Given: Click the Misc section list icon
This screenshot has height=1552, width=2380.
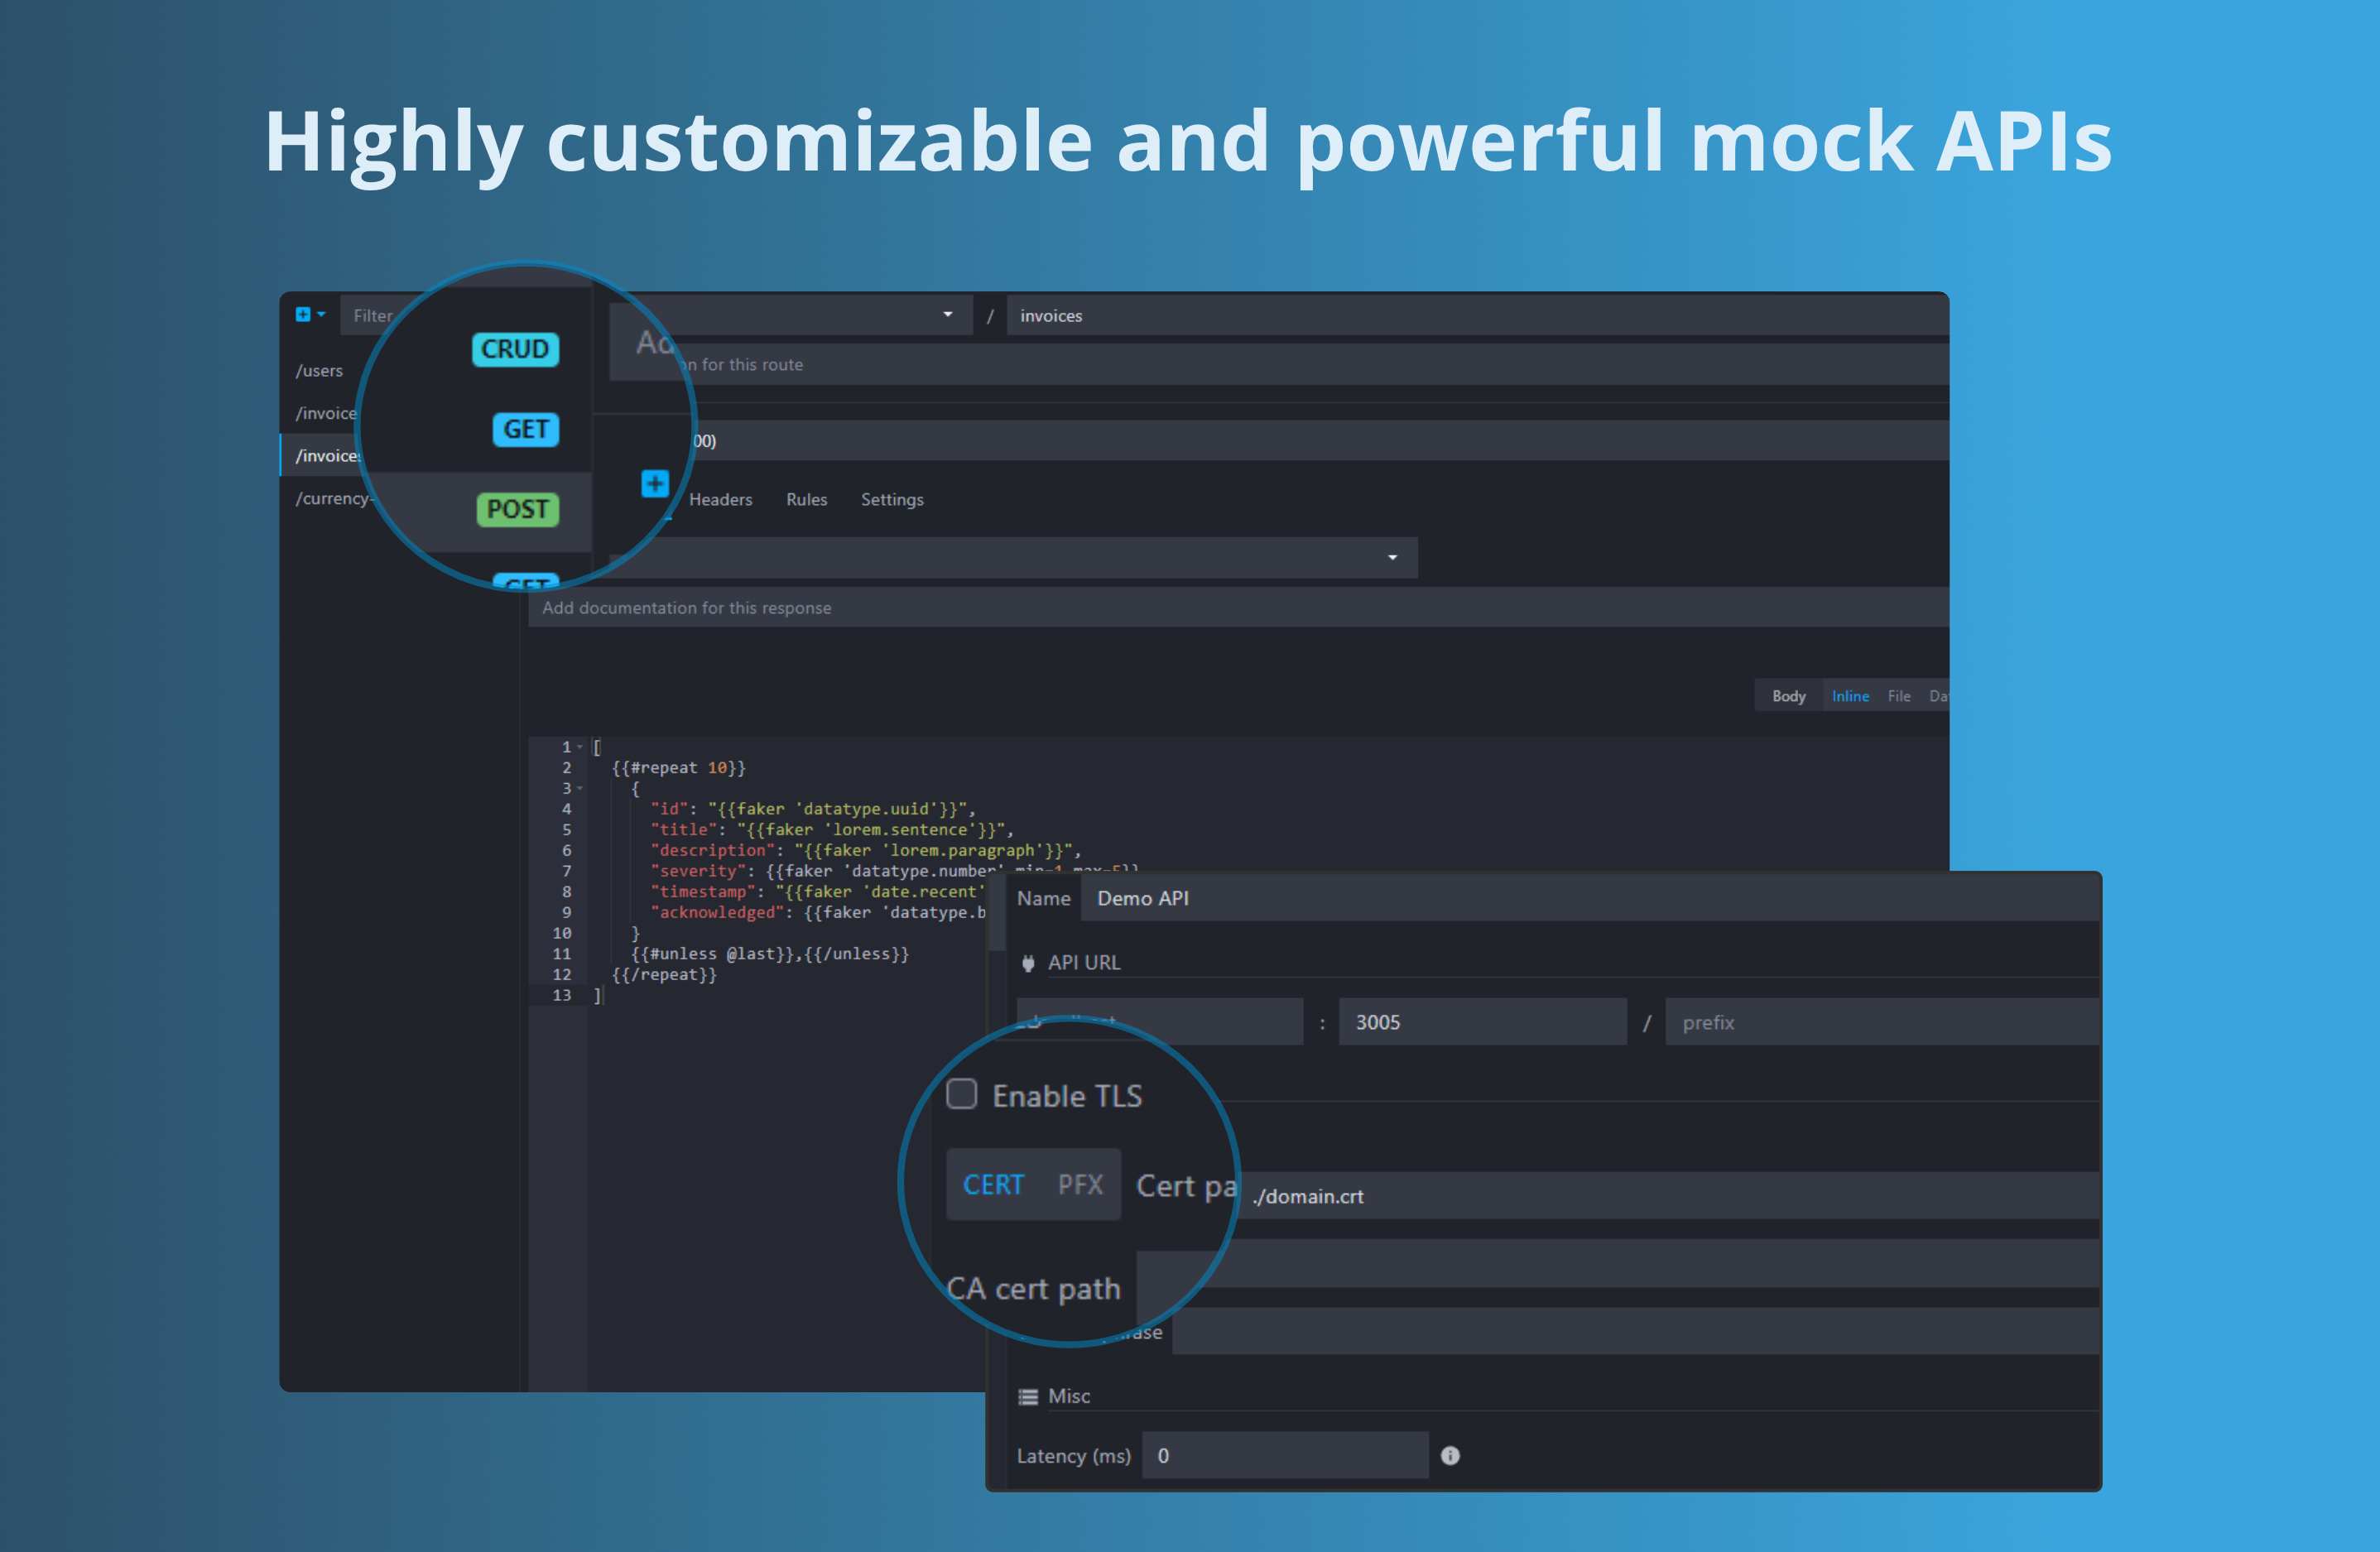Looking at the screenshot, I should point(1027,1396).
